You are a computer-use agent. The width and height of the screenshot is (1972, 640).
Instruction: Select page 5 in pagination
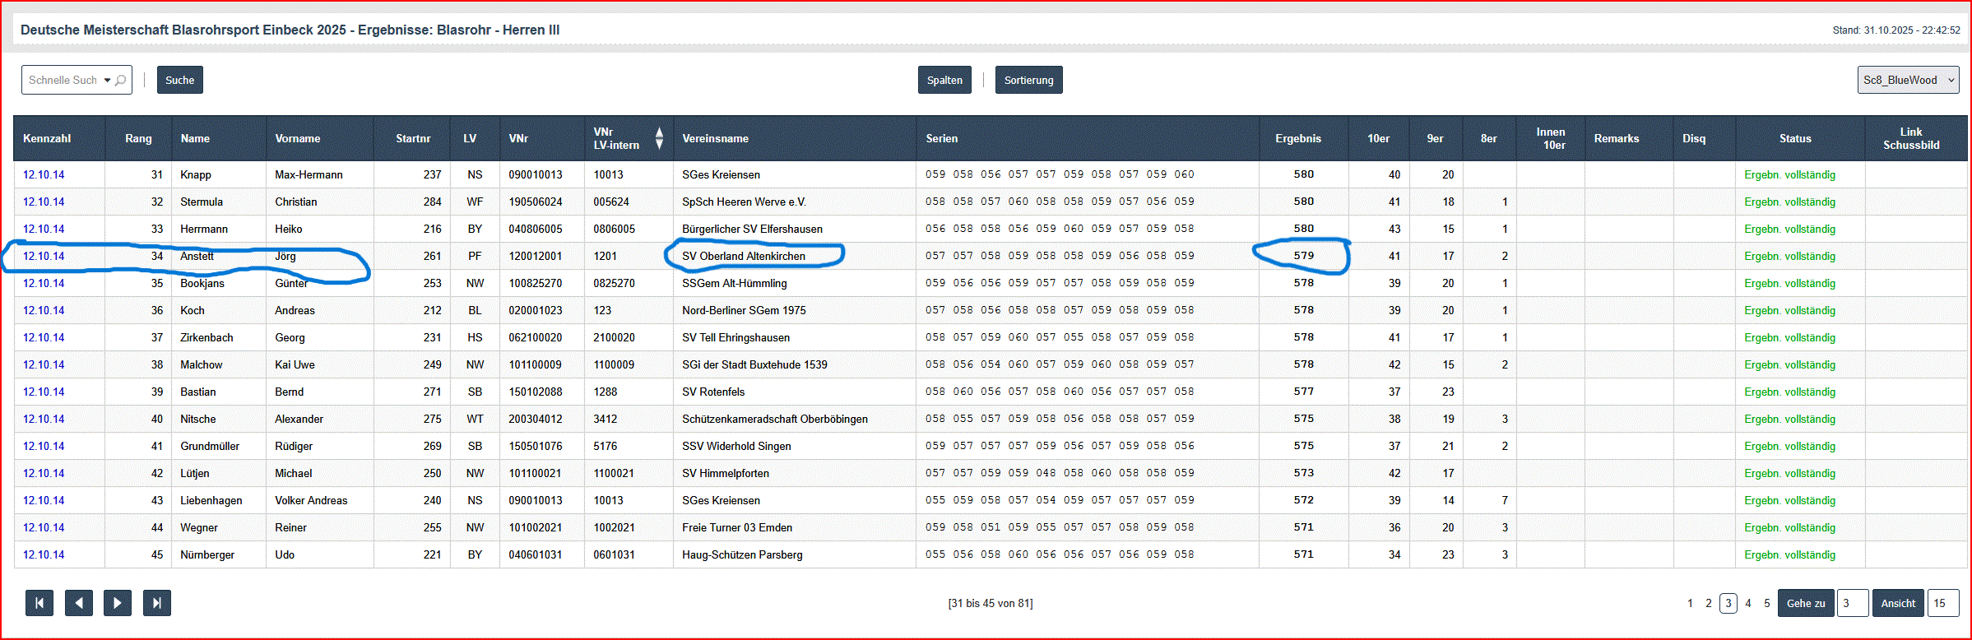(1766, 603)
